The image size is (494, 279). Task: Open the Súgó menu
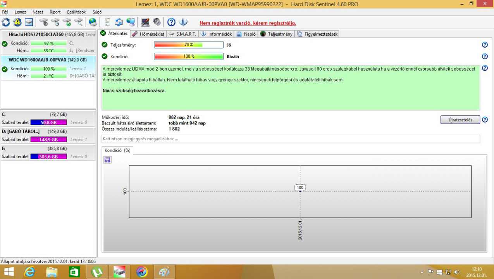(97, 12)
